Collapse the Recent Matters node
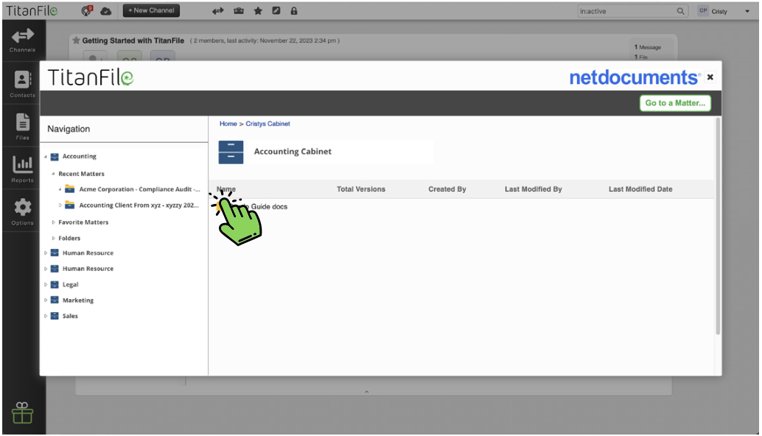Image resolution: width=762 pixels, height=436 pixels. 53,174
